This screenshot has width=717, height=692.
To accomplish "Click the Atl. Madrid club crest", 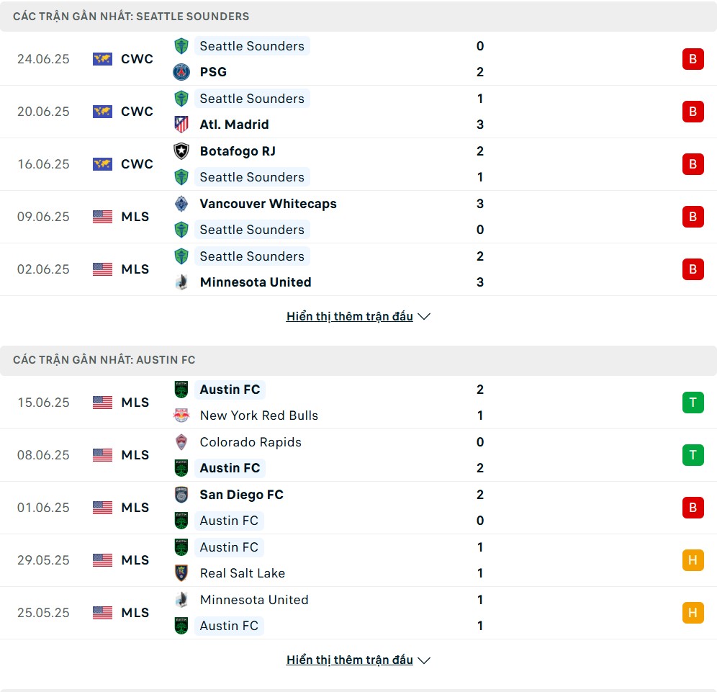I will coord(181,125).
